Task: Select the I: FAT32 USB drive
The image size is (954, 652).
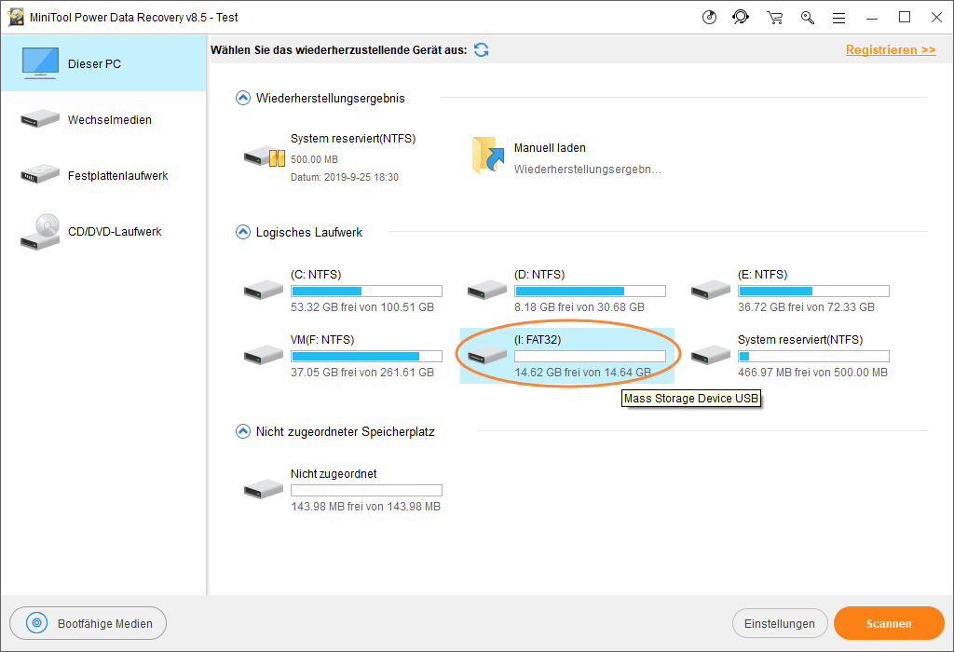Action: click(566, 355)
